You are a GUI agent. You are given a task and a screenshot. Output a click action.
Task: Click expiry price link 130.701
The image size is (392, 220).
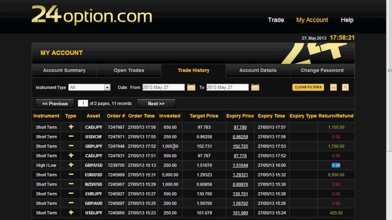coord(240,193)
